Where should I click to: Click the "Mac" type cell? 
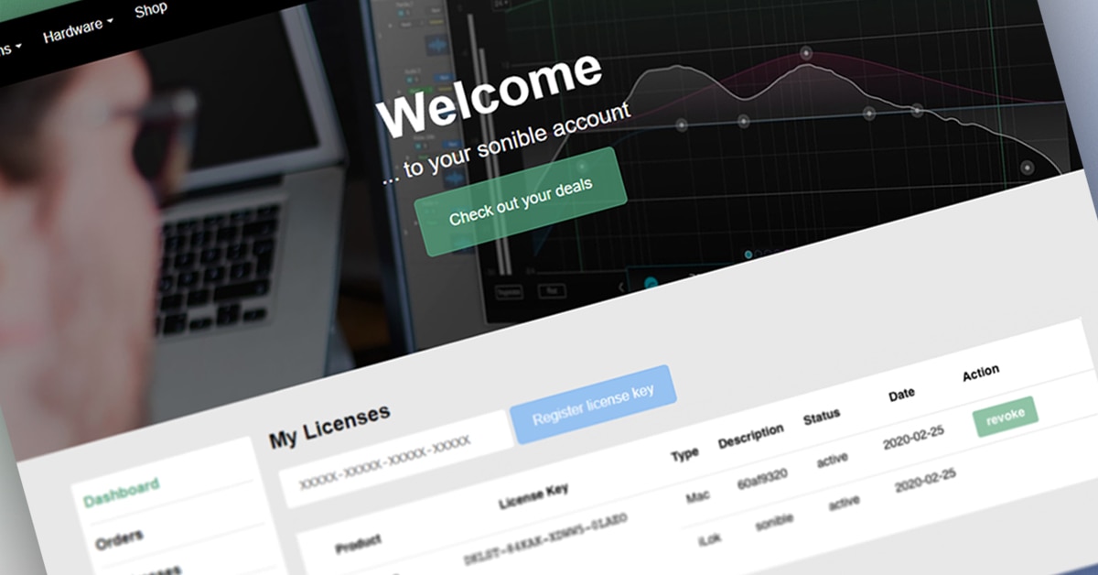click(698, 497)
